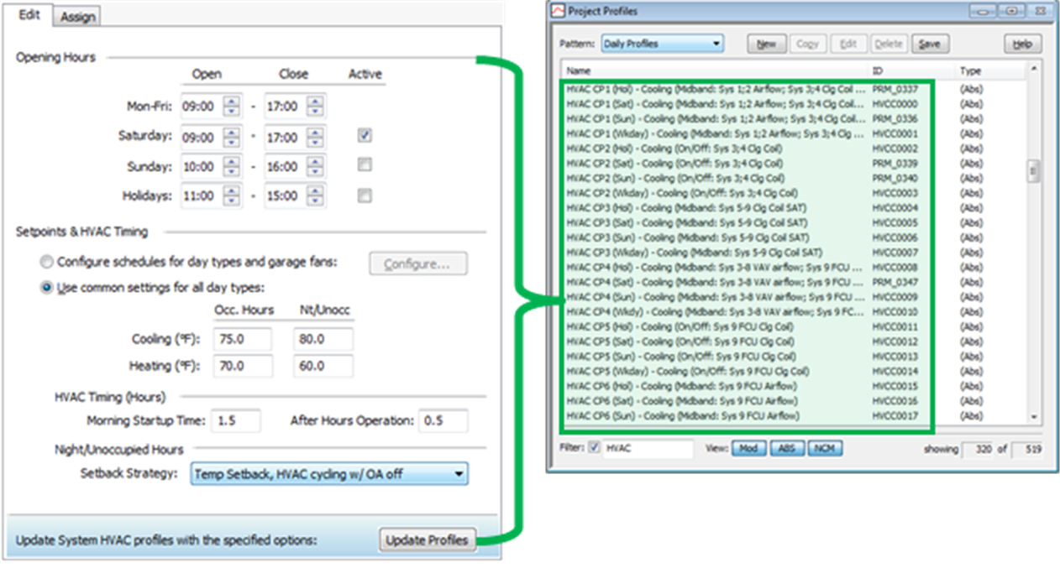Toggle the Mod view button
1060x568 pixels.
pyautogui.click(x=748, y=449)
